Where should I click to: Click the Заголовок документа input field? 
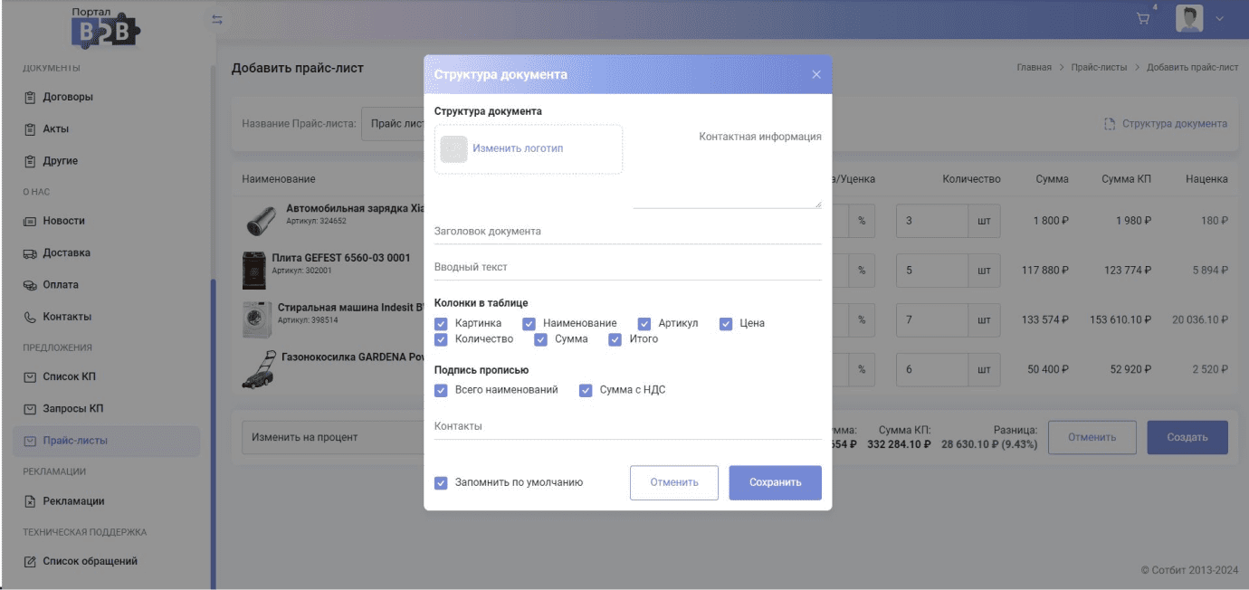628,232
